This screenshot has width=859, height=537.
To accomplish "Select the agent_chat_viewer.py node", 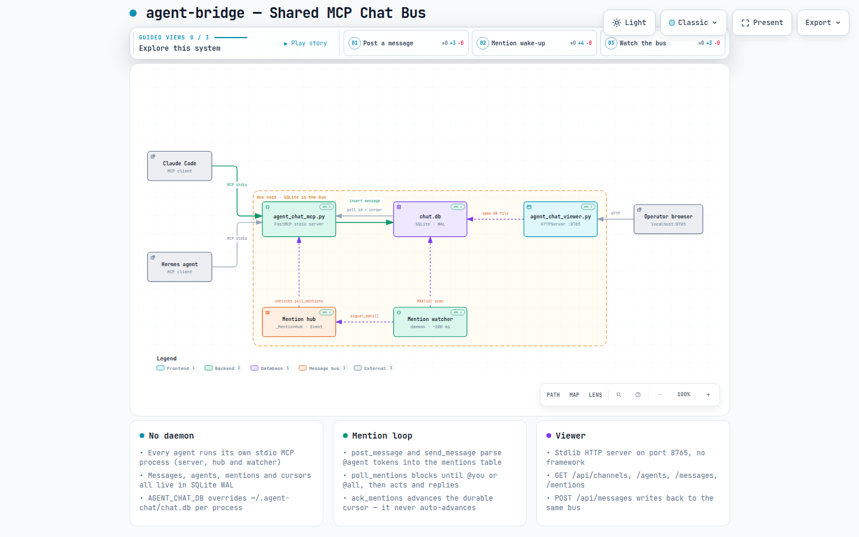I will coord(561,219).
